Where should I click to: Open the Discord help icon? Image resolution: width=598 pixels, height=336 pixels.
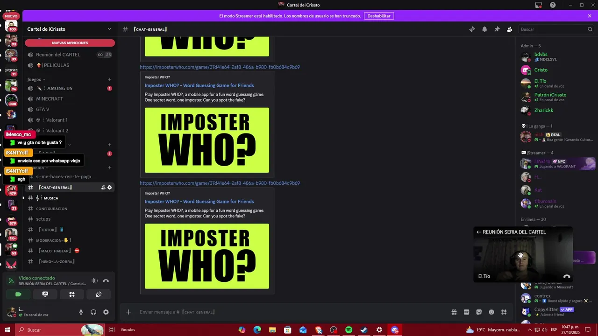click(553, 5)
